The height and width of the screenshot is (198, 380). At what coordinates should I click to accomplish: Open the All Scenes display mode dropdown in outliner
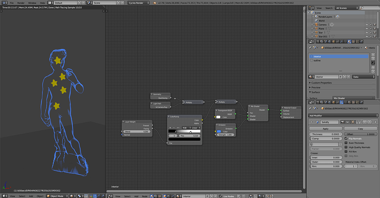pos(346,8)
